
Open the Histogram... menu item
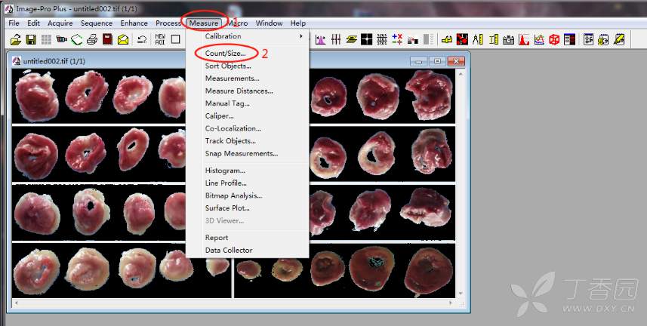225,171
